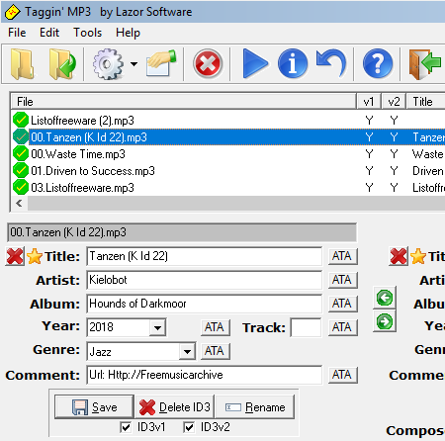Click green check icon beside Listoffreeware (2).mp3
Viewport: 445px width, 441px height.
21,120
